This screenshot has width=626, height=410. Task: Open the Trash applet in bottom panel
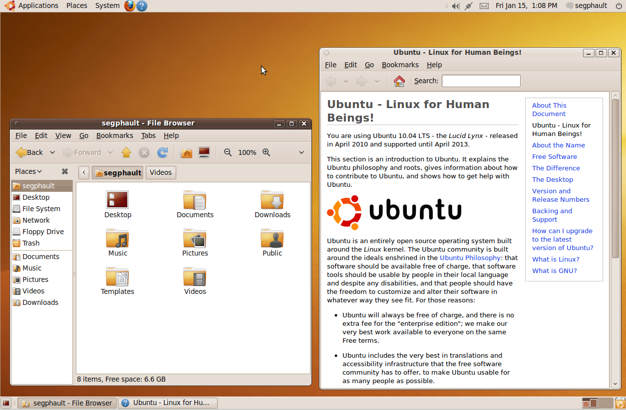620,403
